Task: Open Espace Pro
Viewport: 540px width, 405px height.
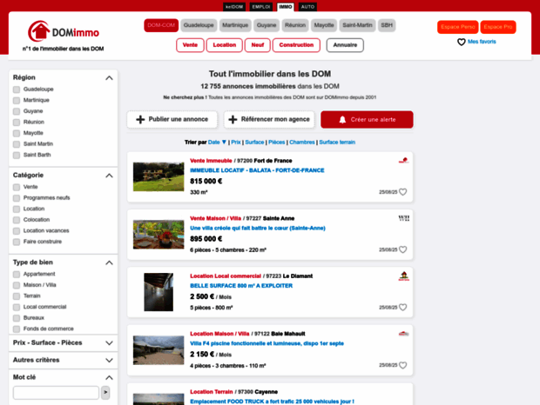Action: [498, 27]
